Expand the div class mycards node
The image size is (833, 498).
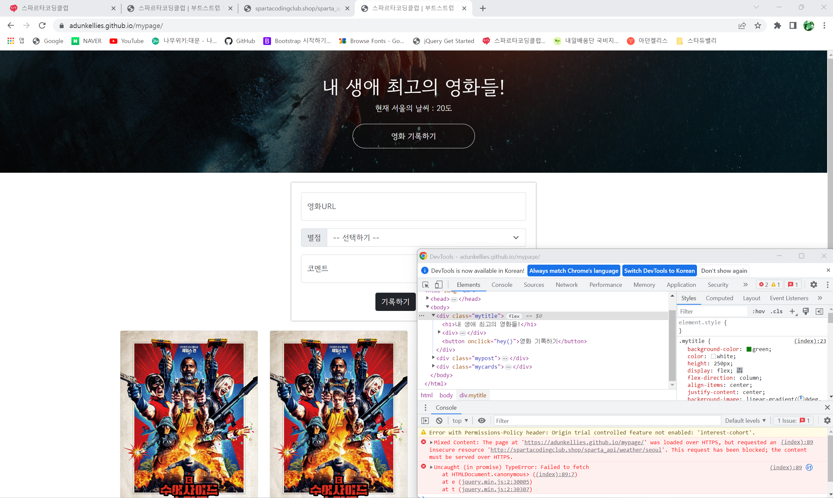(x=433, y=366)
